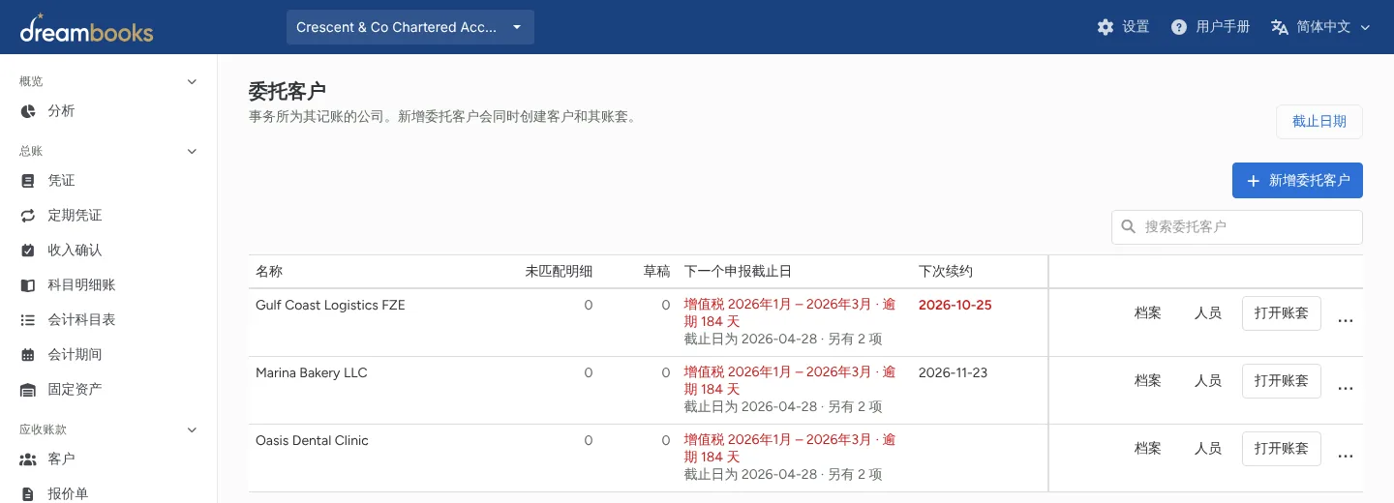Click the 收入确认 calendar-check icon
Screen dimensions: 1394x503
[x=28, y=251]
